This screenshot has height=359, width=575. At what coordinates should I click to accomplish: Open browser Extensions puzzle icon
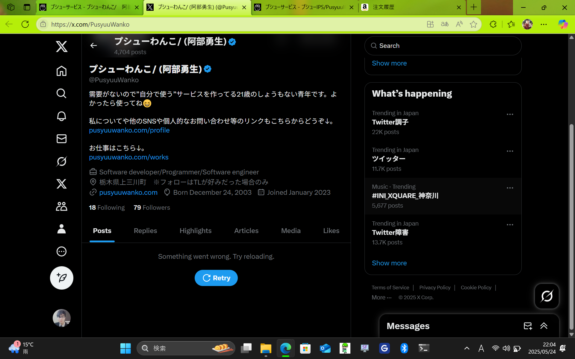pos(493,24)
